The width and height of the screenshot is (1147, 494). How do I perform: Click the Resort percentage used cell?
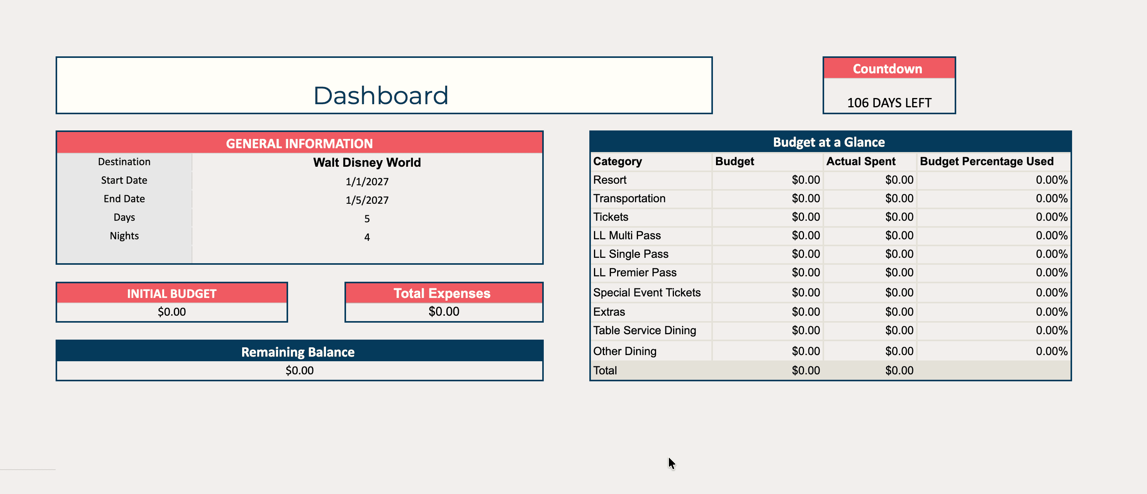pos(993,180)
